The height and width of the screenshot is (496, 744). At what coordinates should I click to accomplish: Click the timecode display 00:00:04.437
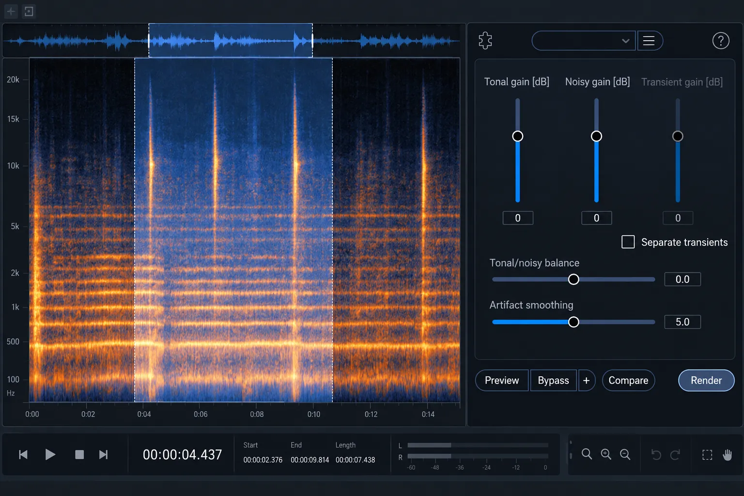point(182,455)
